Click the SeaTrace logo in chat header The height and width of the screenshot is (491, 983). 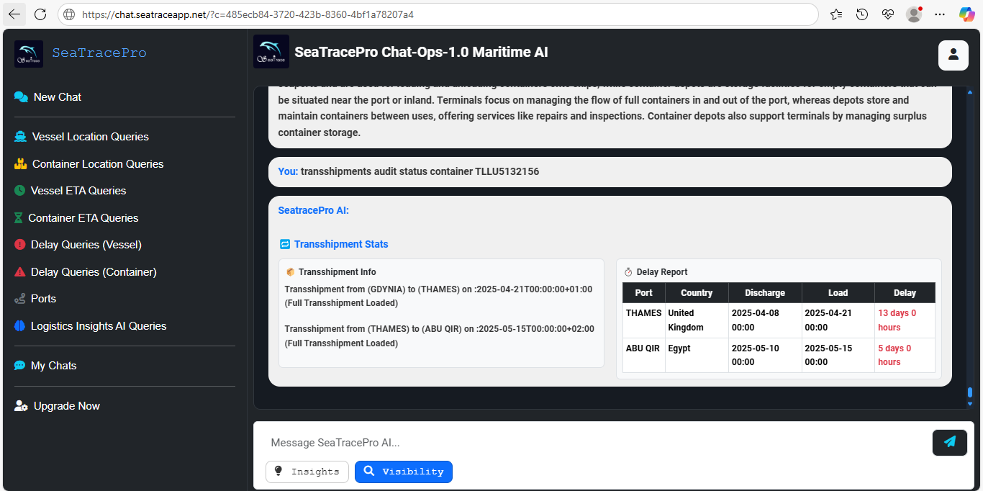(x=271, y=52)
